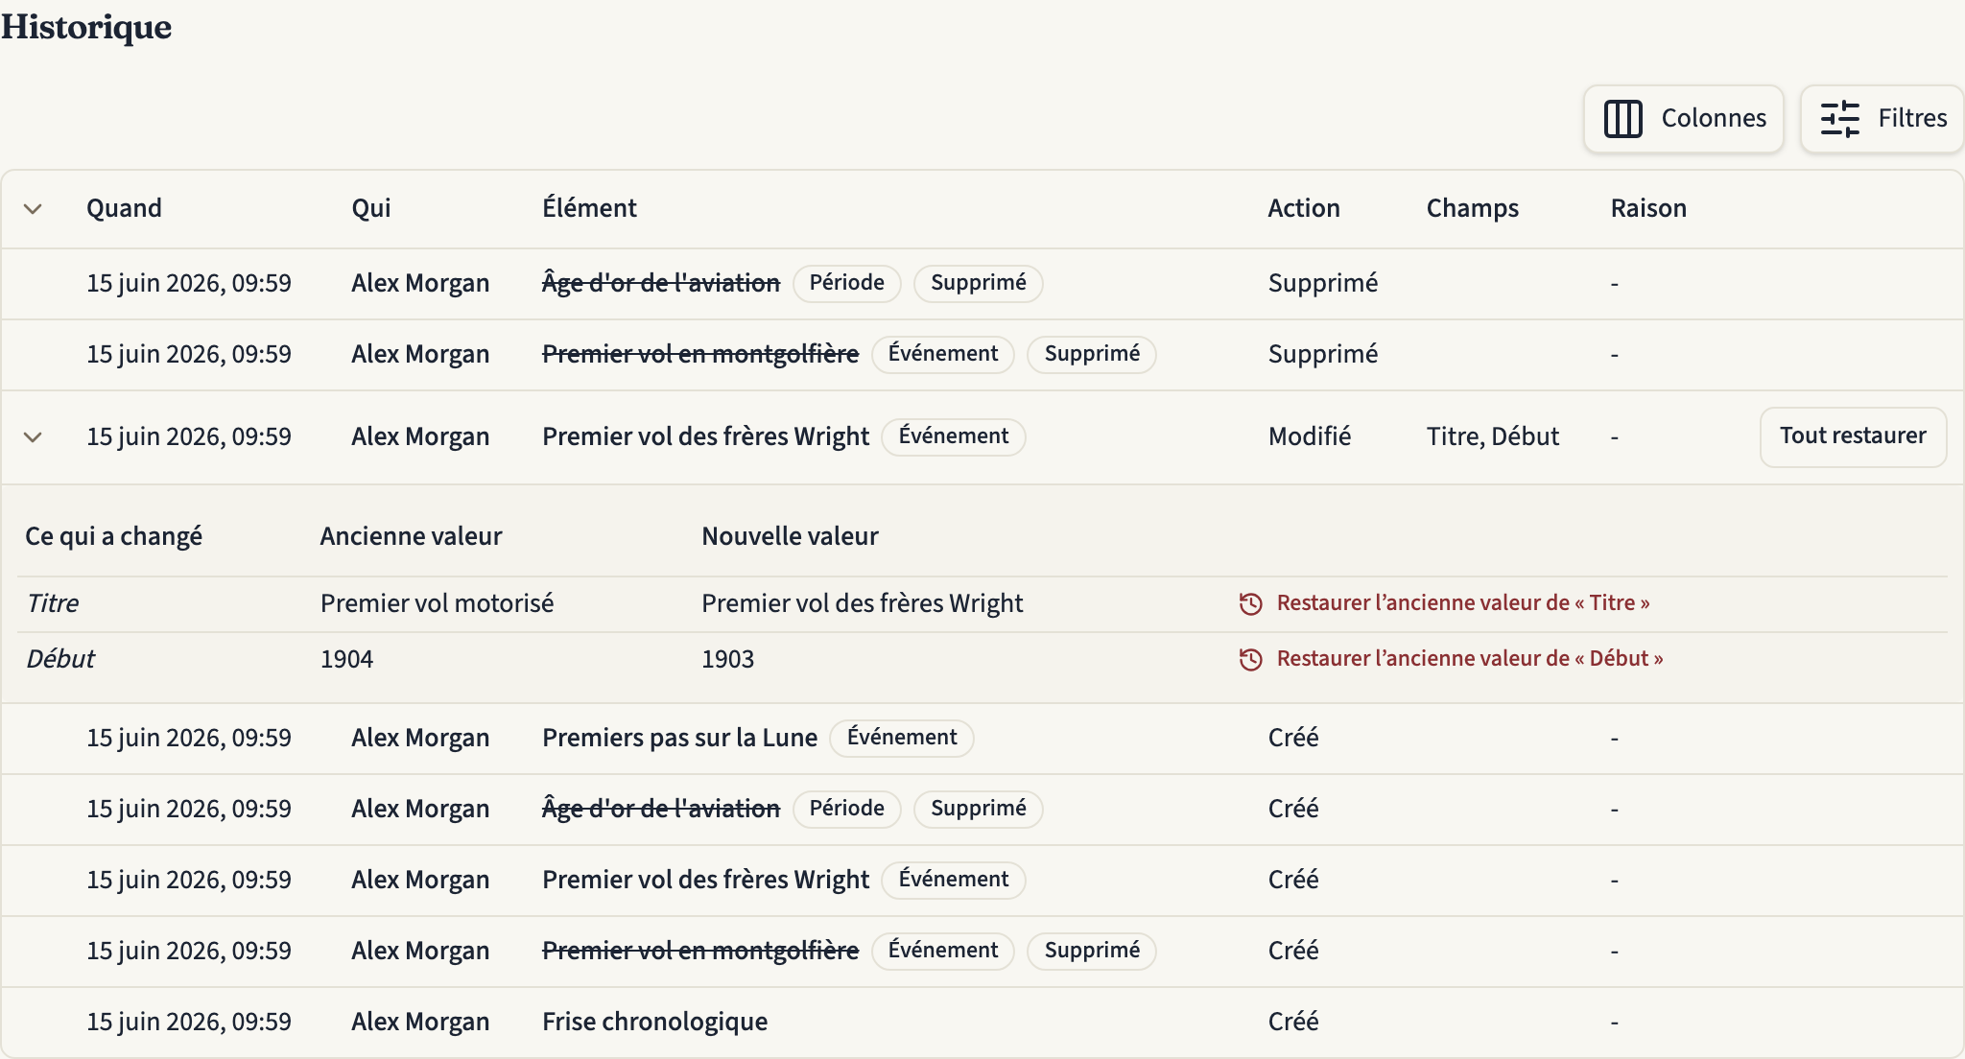Image resolution: width=1965 pixels, height=1059 pixels.
Task: Click the Qui column header
Action: pyautogui.click(x=370, y=208)
